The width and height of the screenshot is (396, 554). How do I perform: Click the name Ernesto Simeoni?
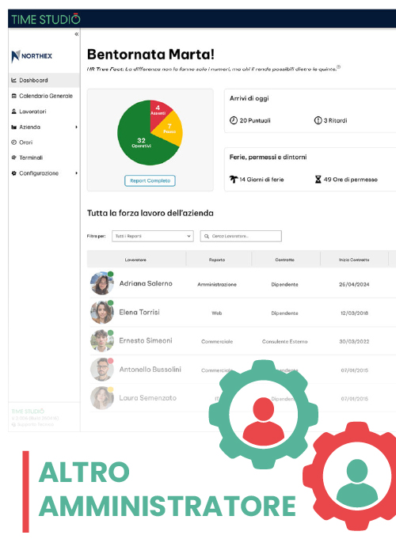coord(146,340)
